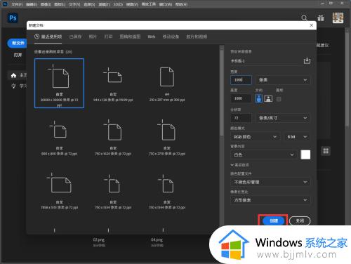
Task: Switch to the 照片 (Photo) tab
Action: [x=93, y=37]
